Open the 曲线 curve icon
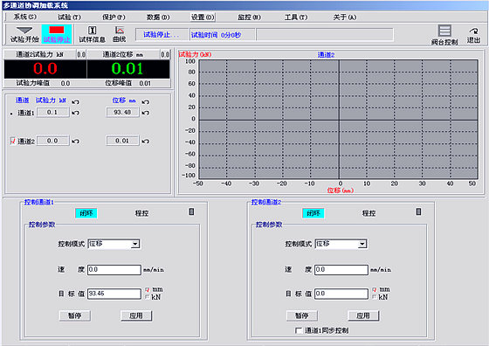 pos(120,34)
